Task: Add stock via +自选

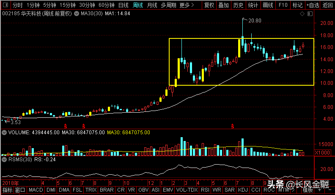Action: 313,5
